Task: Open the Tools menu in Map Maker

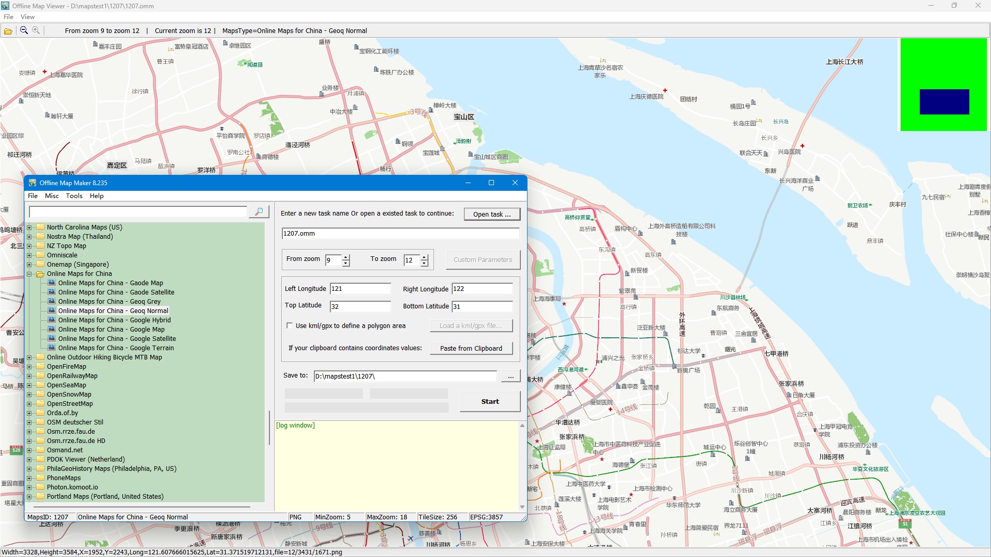Action: pos(74,196)
